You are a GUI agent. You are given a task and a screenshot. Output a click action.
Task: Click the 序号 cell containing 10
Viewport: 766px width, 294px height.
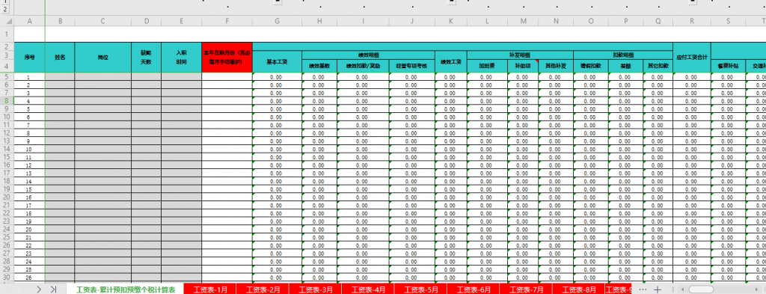[x=29, y=149]
